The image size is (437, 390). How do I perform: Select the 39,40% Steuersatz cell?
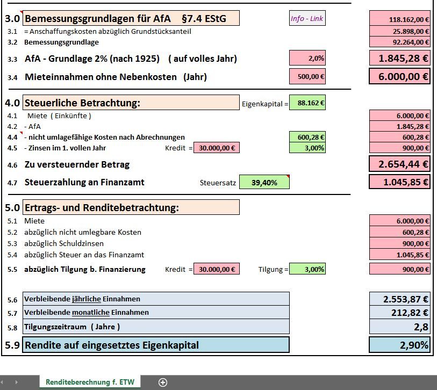[x=265, y=182]
